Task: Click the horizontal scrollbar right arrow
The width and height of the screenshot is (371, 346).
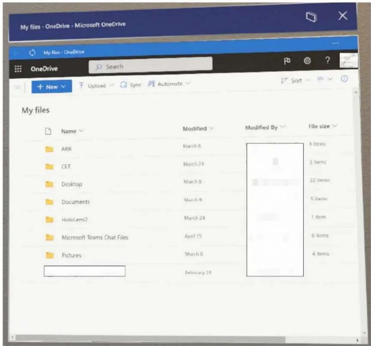Action: coord(357,340)
